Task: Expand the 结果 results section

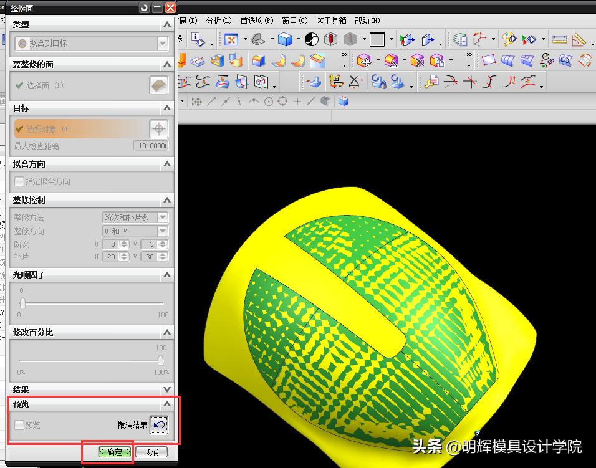Action: click(x=166, y=389)
